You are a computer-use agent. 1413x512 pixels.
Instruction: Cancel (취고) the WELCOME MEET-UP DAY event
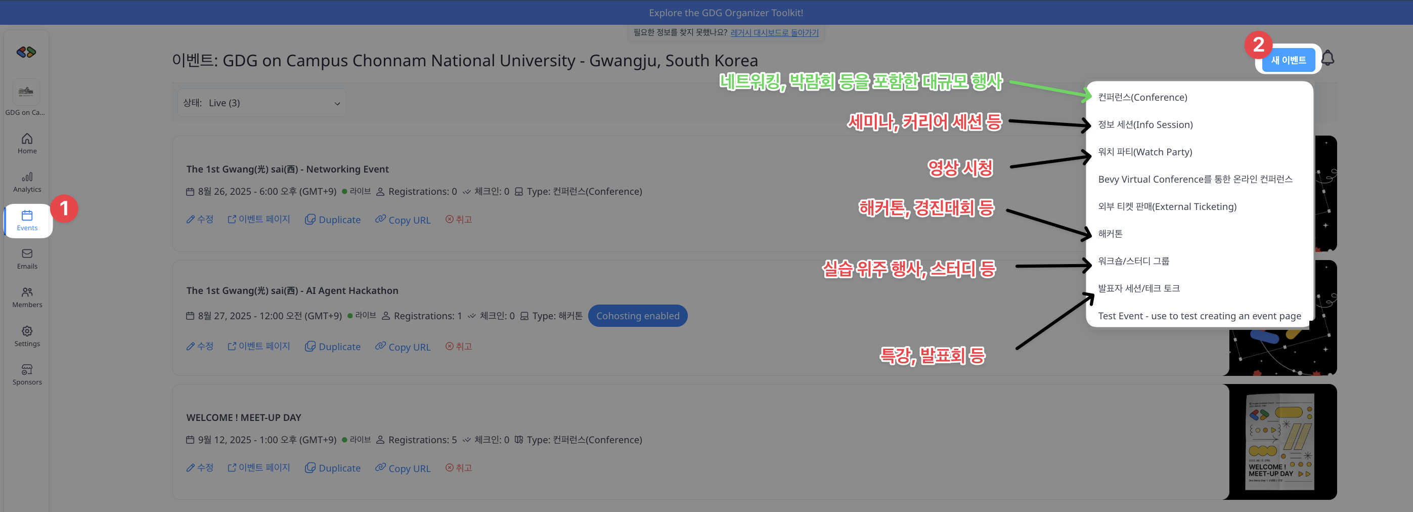click(x=459, y=467)
